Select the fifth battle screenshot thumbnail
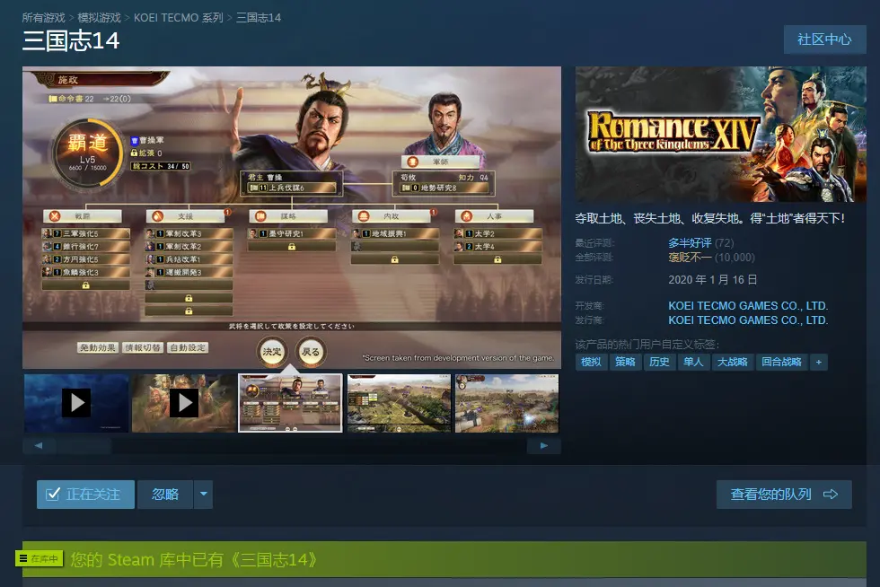This screenshot has height=587, width=880. click(x=506, y=403)
